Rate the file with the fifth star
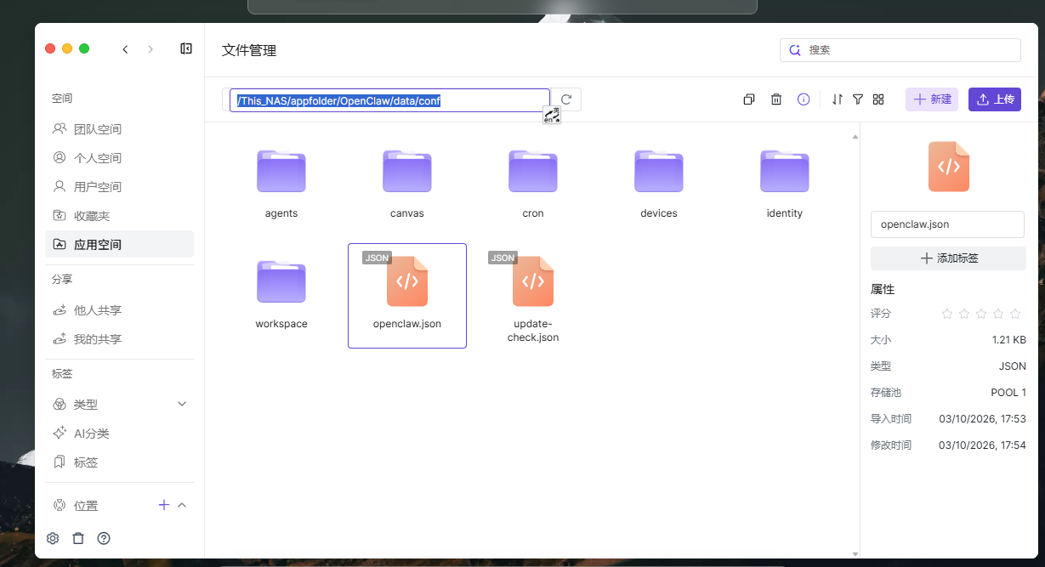 click(1015, 314)
